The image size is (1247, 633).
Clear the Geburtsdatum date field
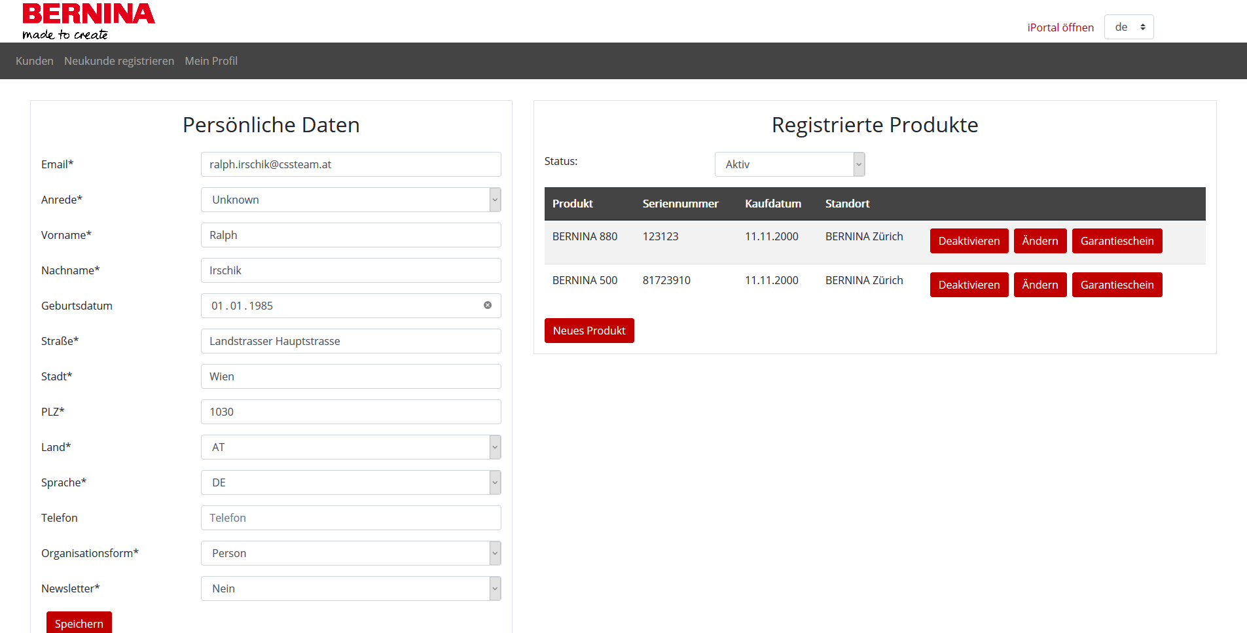[488, 305]
